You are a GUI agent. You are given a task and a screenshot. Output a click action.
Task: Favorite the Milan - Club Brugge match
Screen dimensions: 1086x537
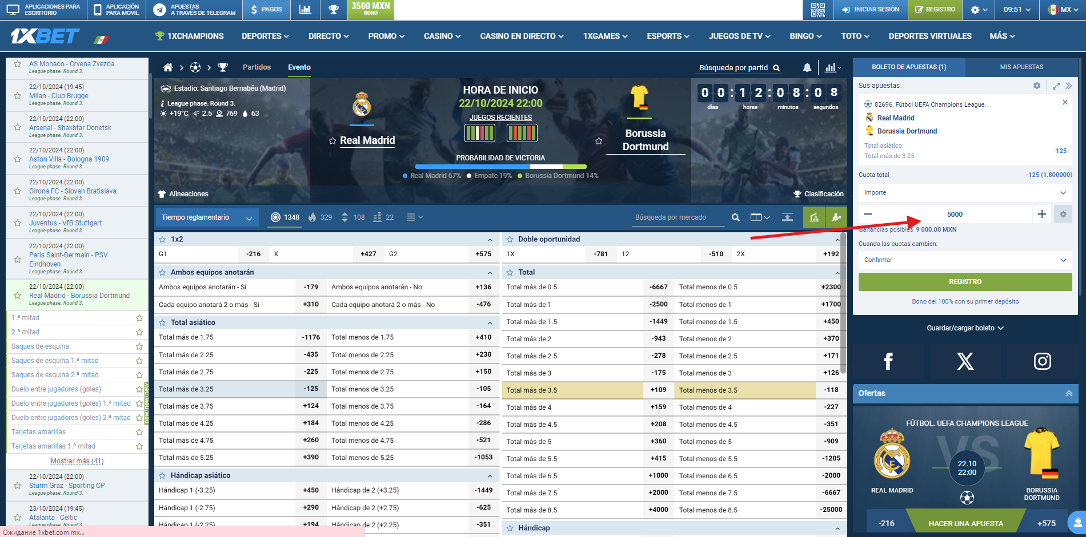coord(18,95)
